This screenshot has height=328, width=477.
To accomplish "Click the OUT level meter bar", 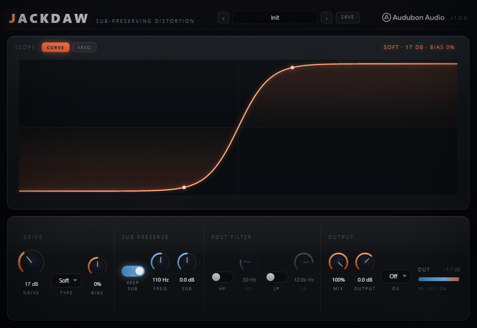I will (439, 279).
